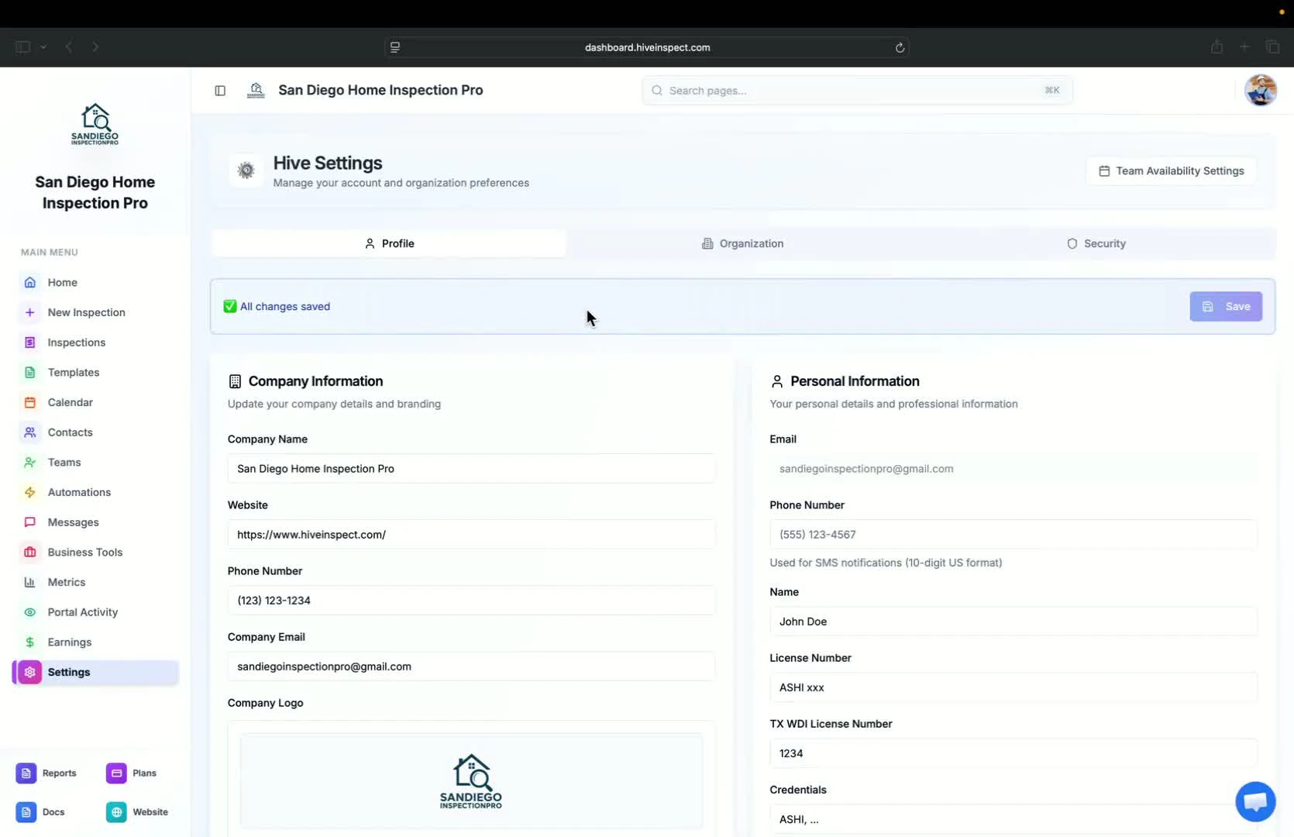This screenshot has height=837, width=1294.
Task: Click the Save button
Action: [x=1226, y=306]
